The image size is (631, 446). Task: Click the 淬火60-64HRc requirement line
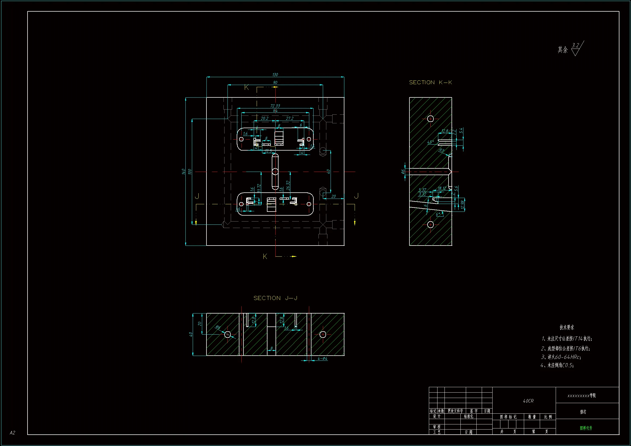[x=561, y=357]
